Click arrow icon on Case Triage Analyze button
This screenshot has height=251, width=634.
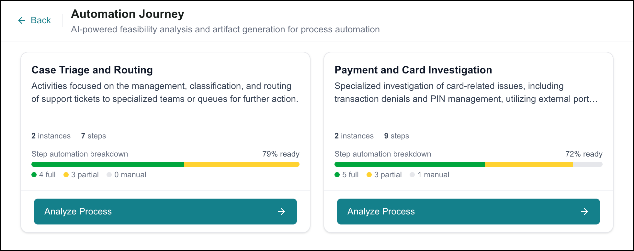tap(281, 212)
